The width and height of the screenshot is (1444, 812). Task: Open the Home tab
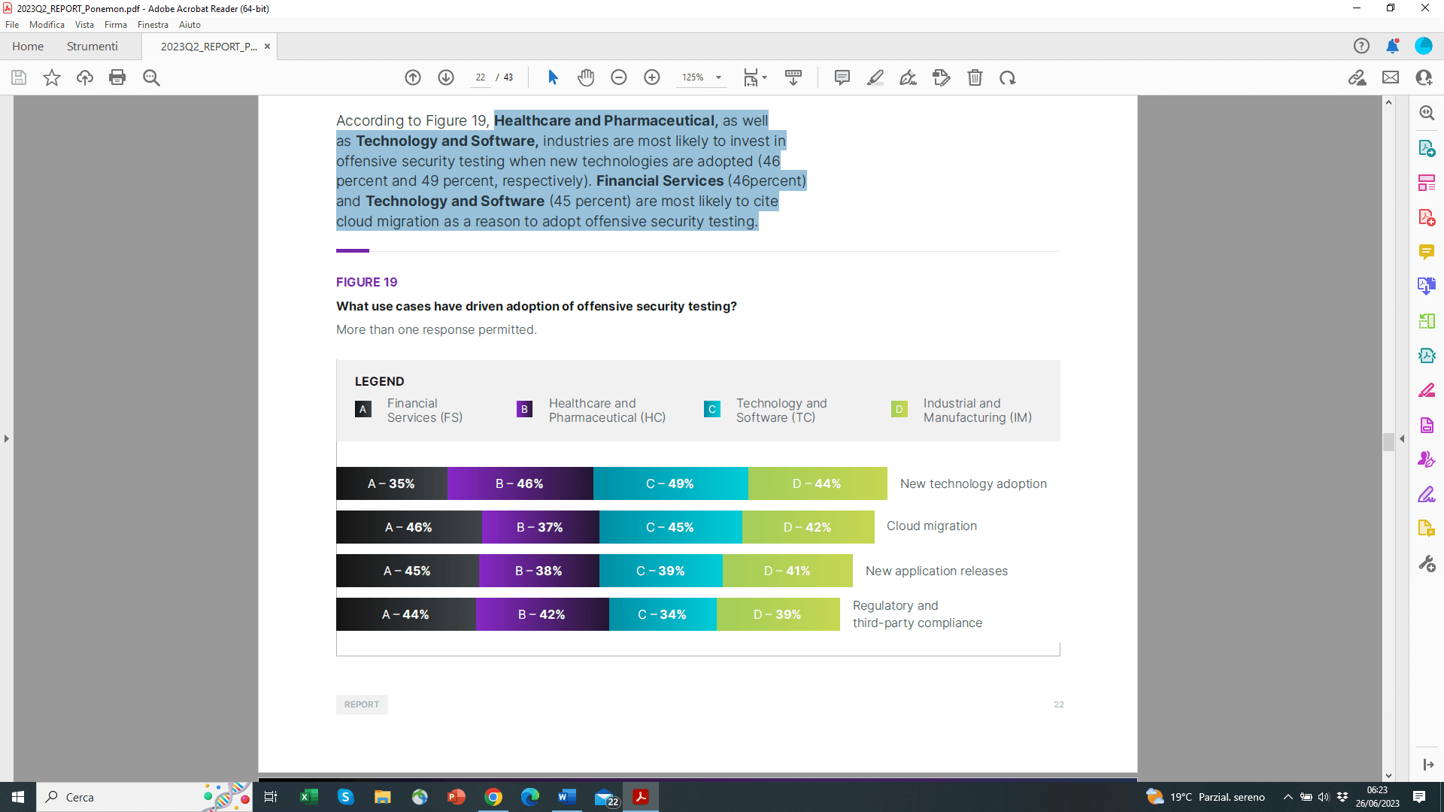pos(28,47)
